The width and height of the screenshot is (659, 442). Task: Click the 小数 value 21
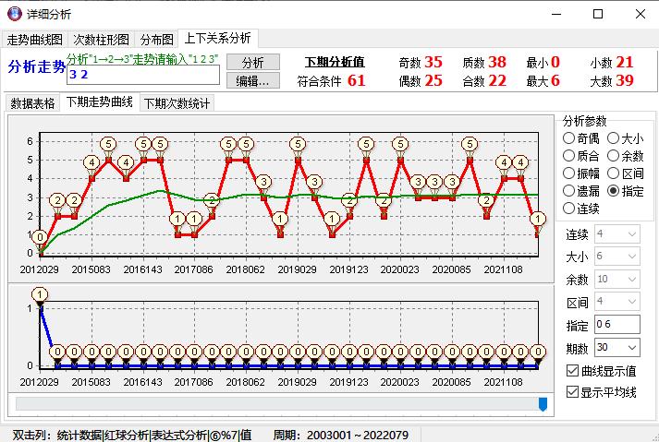click(x=625, y=62)
